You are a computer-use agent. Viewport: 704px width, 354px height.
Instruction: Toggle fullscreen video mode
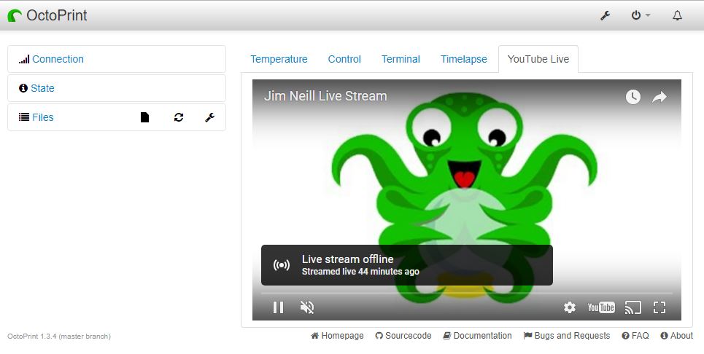coord(659,307)
